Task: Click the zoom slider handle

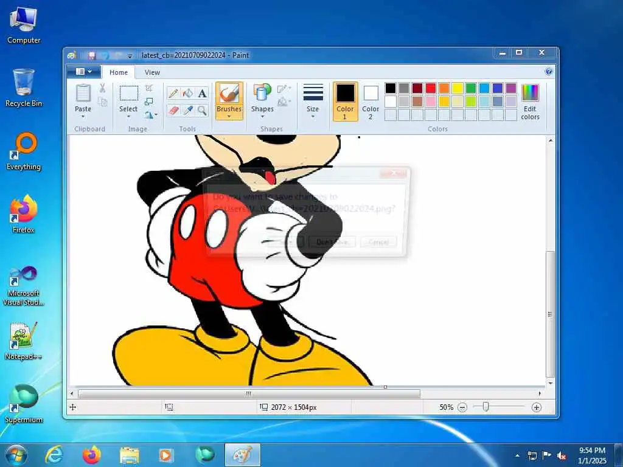Action: [486, 407]
